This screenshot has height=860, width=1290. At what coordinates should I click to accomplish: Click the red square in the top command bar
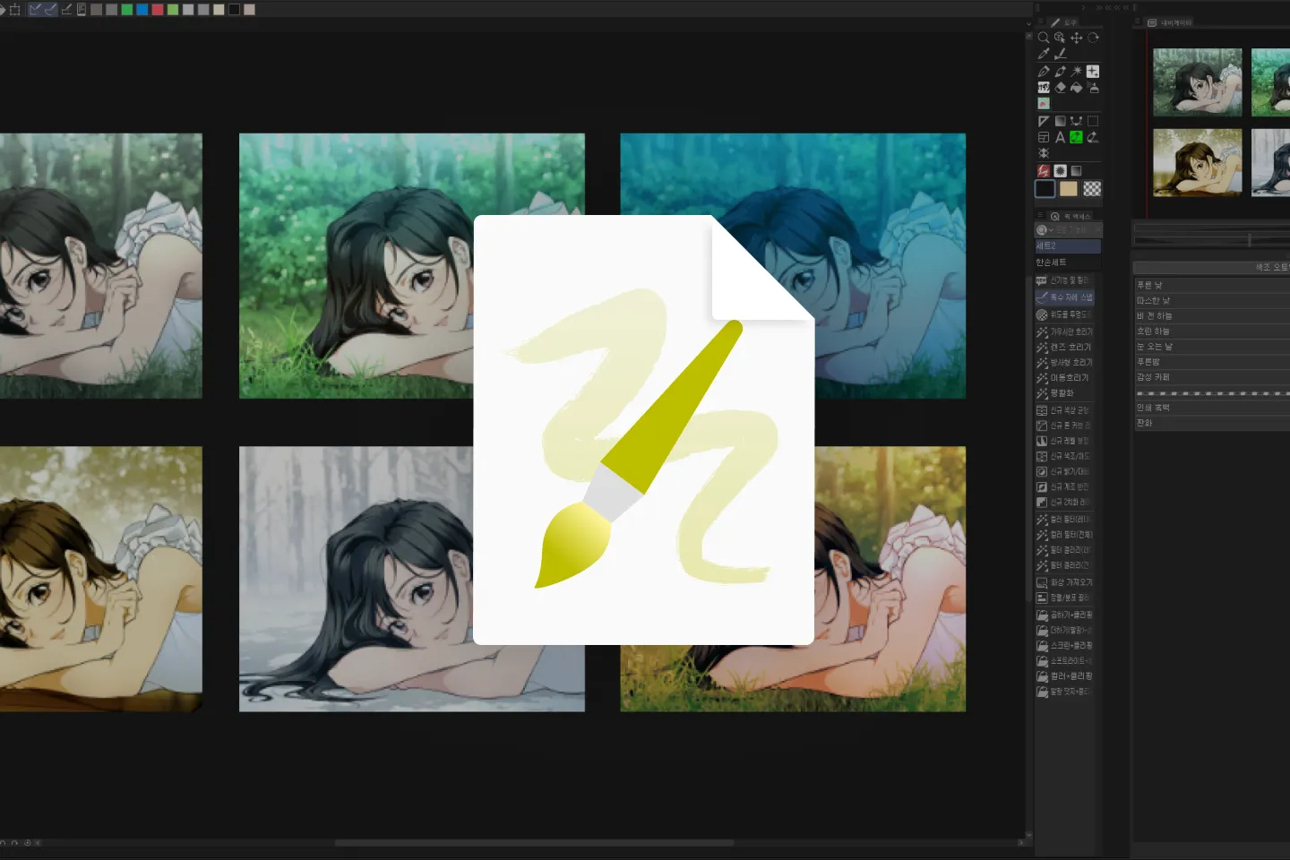tap(158, 10)
